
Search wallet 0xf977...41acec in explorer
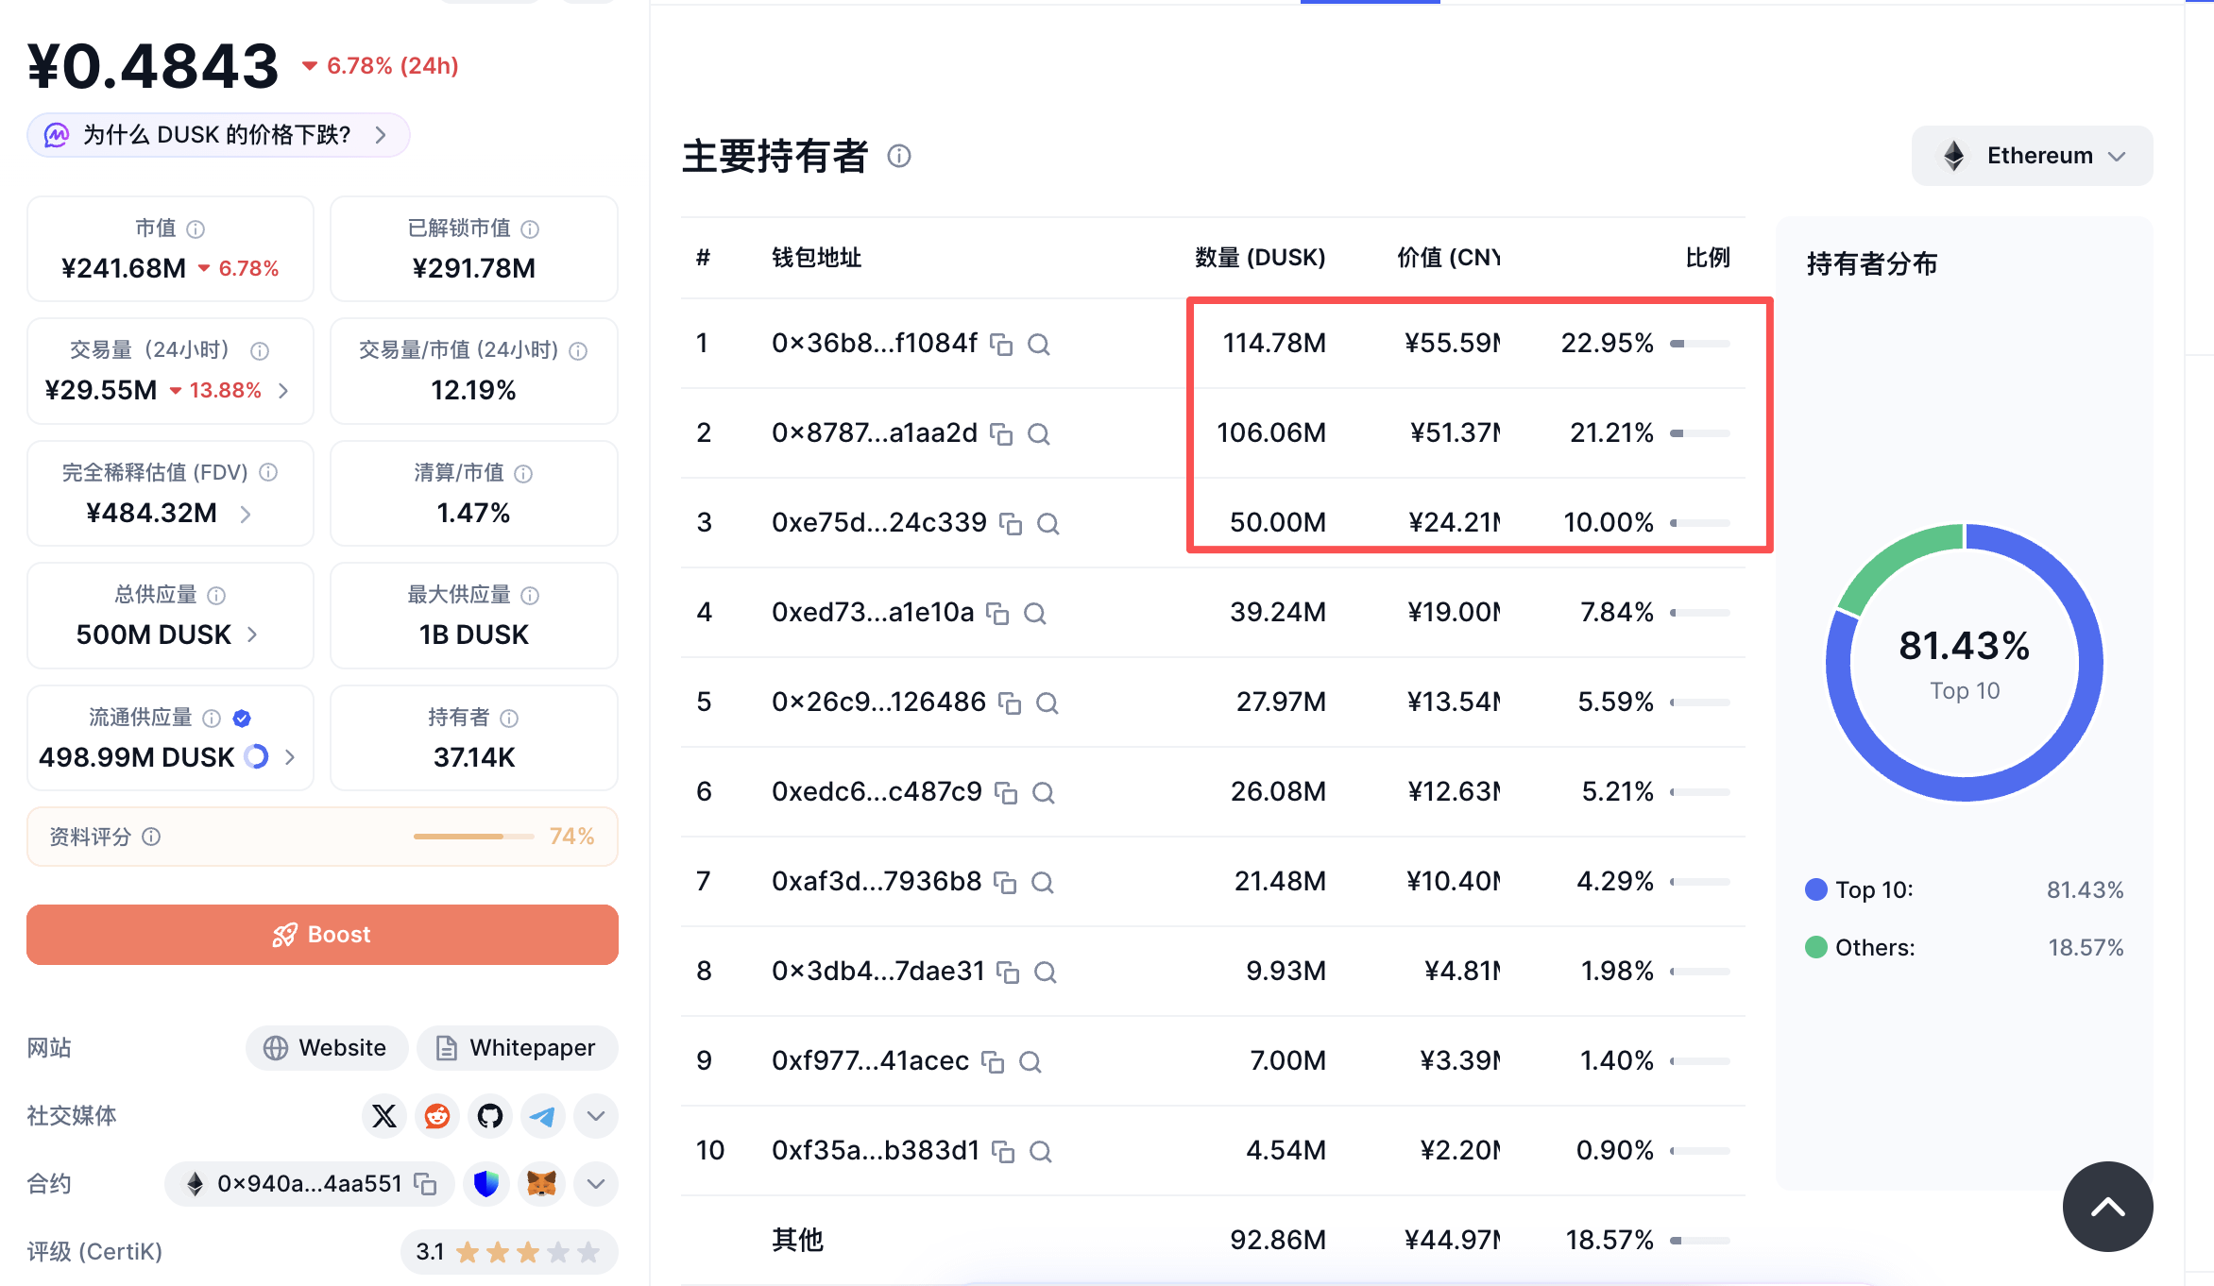coord(1030,1062)
